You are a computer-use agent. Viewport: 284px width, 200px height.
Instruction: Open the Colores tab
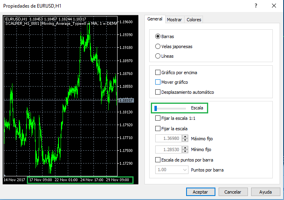coord(194,20)
